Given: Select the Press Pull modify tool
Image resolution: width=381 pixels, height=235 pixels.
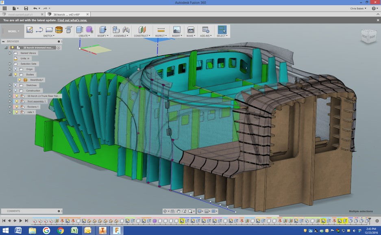Looking at the screenshot, I should click(x=103, y=30).
